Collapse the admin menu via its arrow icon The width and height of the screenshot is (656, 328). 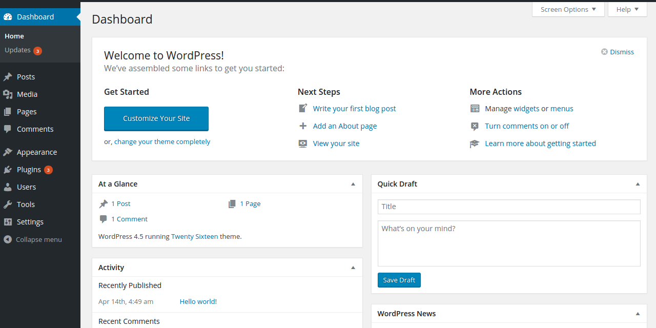[7, 239]
